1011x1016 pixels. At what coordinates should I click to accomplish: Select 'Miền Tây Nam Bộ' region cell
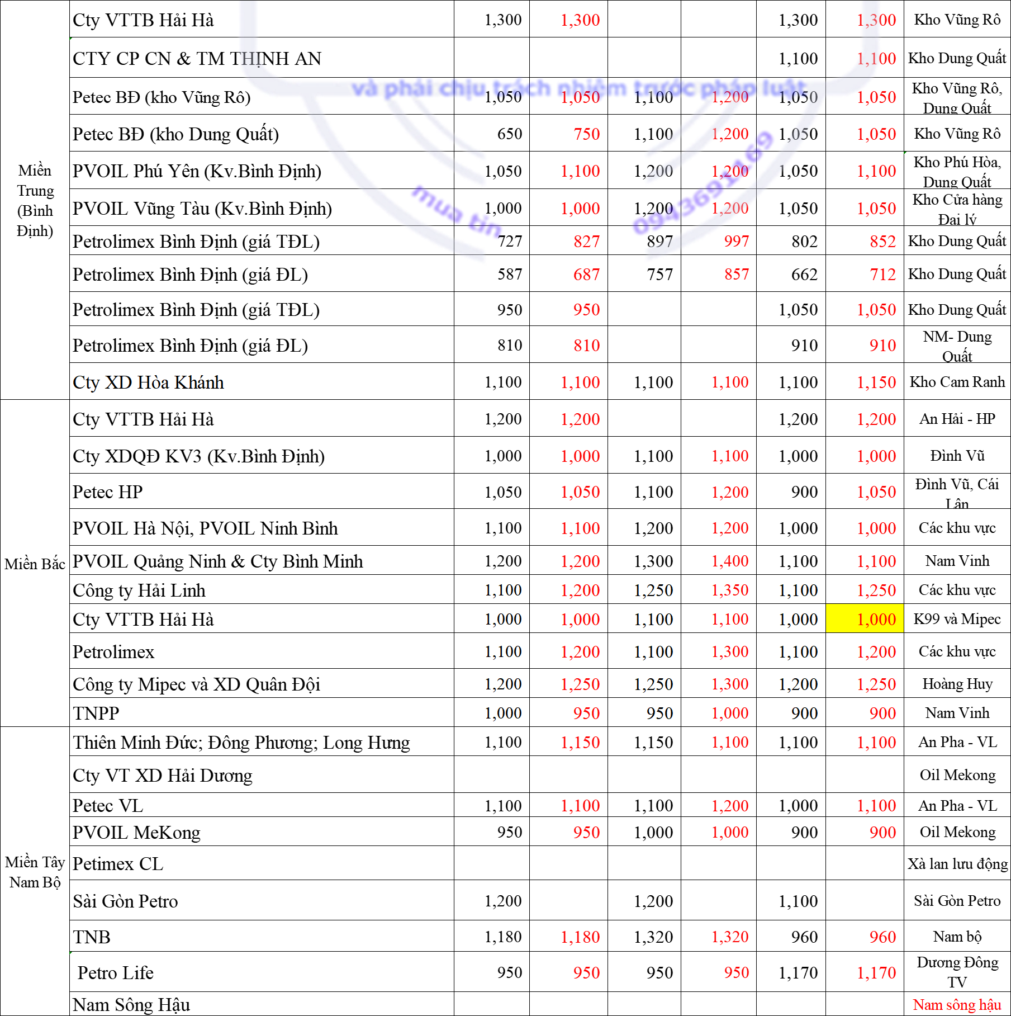tap(35, 871)
